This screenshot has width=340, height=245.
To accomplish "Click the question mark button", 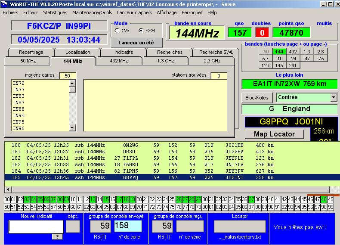I will tap(58, 236).
